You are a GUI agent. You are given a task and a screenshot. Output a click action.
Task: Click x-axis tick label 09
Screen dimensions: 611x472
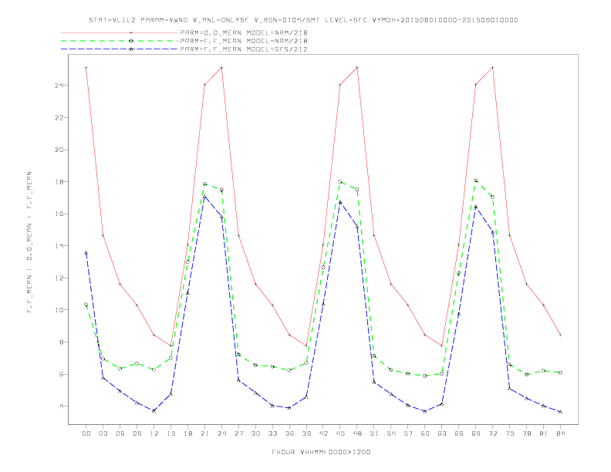[137, 433]
